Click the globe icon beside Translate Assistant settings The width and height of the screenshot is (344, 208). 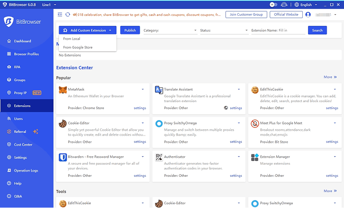226,108
